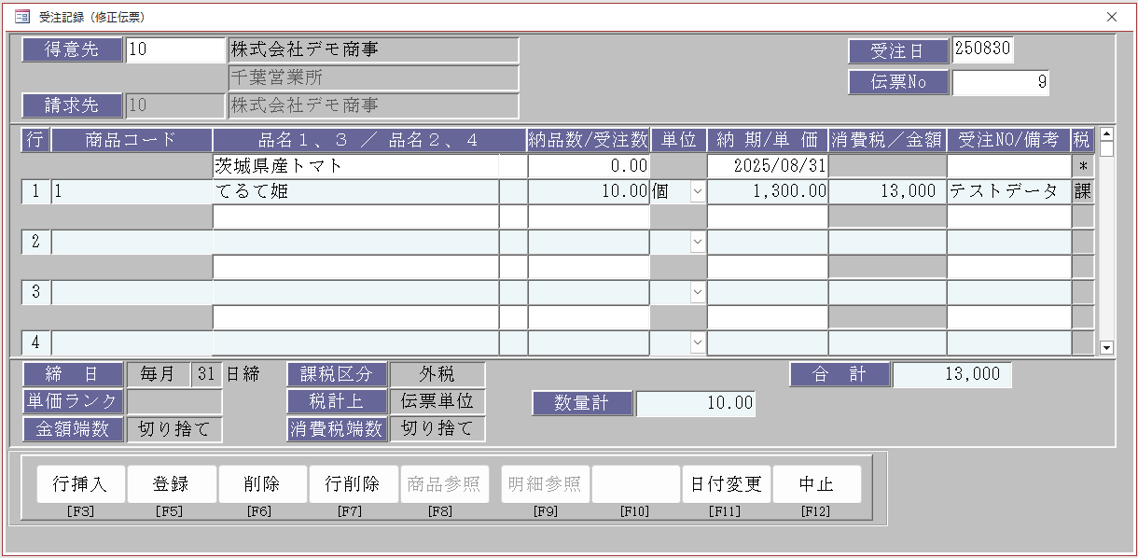Viewport: 1138px width, 558px height.
Task: Click the てるて姫 product name field
Action: click(x=355, y=191)
